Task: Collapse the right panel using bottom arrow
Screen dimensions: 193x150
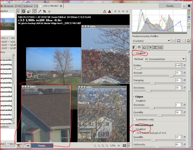Action: pyautogui.click(x=128, y=145)
